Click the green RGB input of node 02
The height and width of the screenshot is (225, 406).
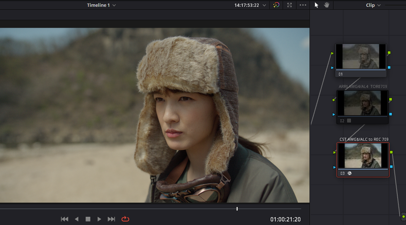pos(334,100)
